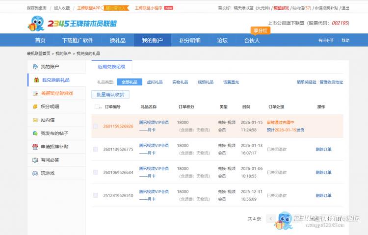Screen dimensions: 368x235
Task: Toggle the select-all checkbox in table header
Action: click(x=97, y=106)
